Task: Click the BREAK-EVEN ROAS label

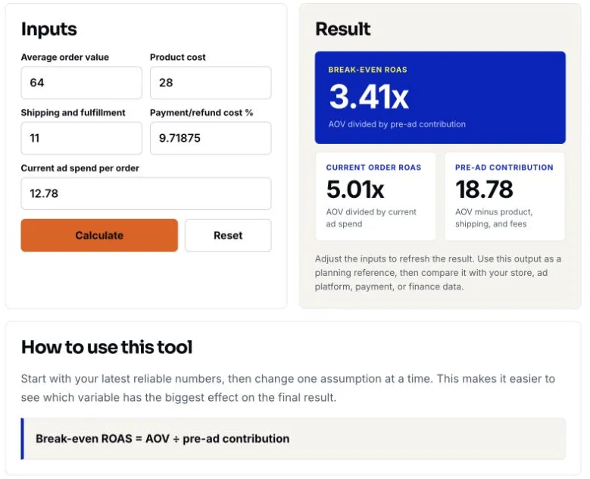Action: click(367, 70)
